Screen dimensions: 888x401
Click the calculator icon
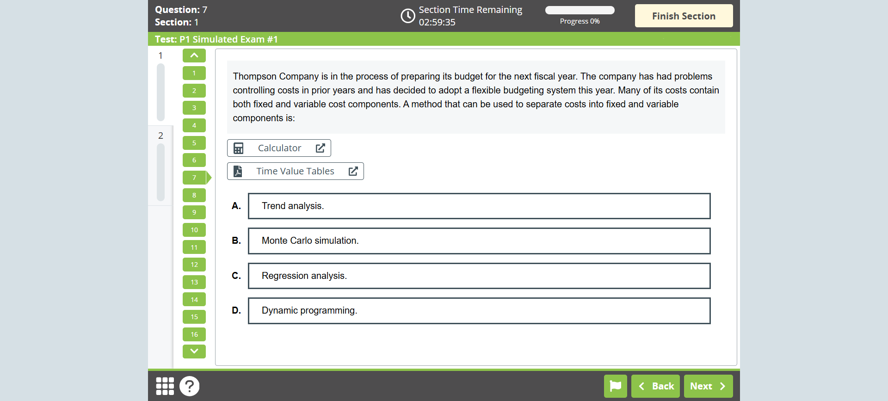point(239,148)
